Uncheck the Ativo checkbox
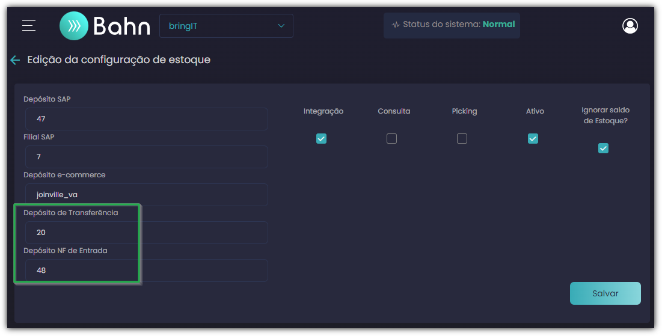The height and width of the screenshot is (336, 662). point(533,138)
